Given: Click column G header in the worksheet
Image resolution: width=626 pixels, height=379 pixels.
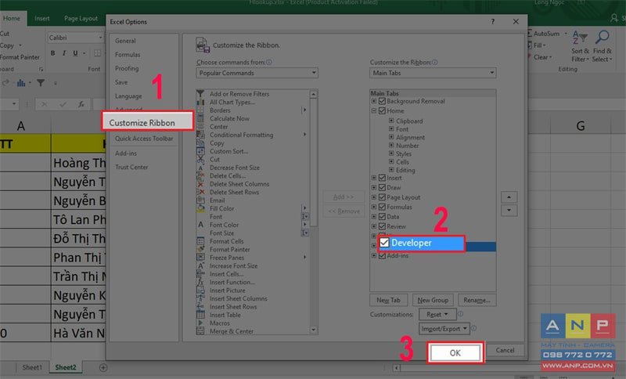Looking at the screenshot, I should click(x=580, y=126).
